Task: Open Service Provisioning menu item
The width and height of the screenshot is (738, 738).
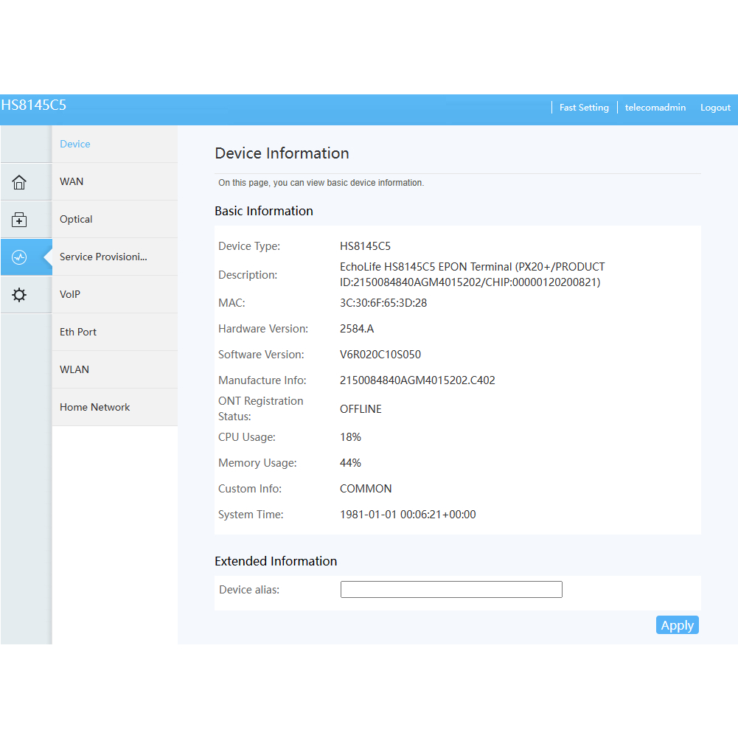Action: click(x=103, y=257)
